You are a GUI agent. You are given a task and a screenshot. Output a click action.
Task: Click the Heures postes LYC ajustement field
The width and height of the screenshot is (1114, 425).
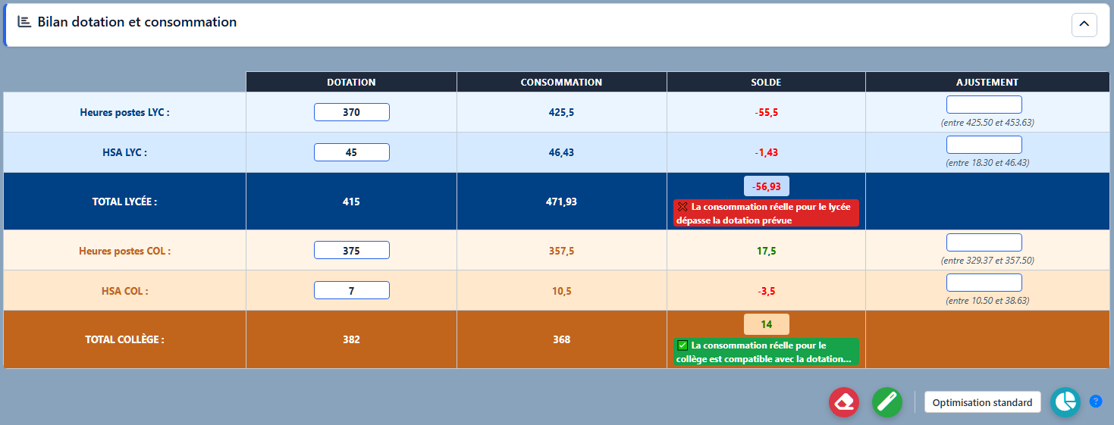[x=984, y=105]
